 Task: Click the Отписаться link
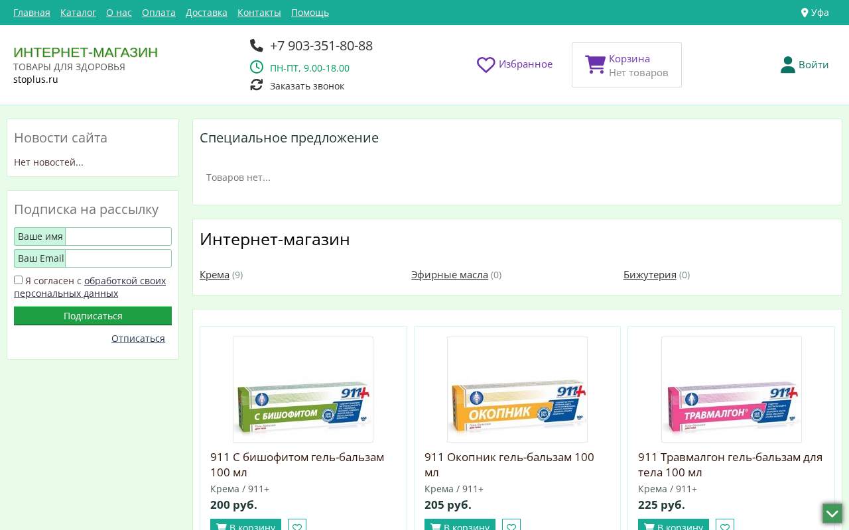(138, 339)
